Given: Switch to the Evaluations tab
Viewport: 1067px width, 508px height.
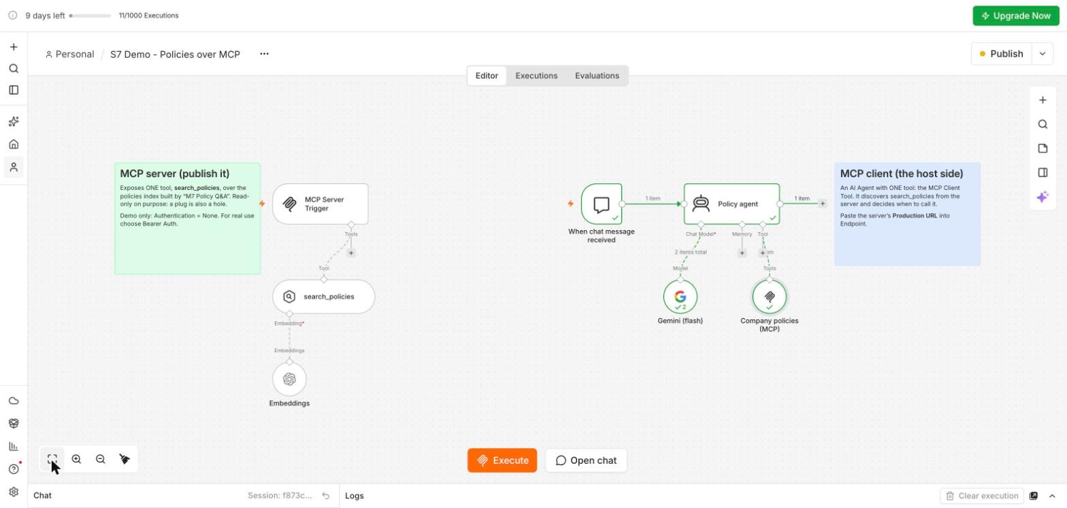Looking at the screenshot, I should 597,76.
